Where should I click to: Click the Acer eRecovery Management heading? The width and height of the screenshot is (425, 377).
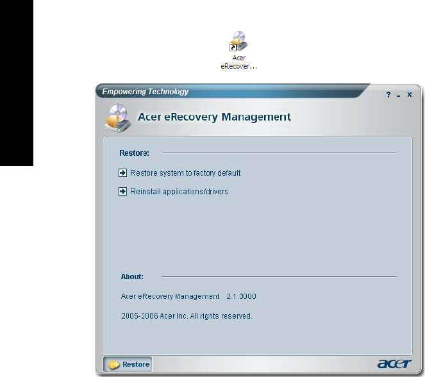pos(214,117)
